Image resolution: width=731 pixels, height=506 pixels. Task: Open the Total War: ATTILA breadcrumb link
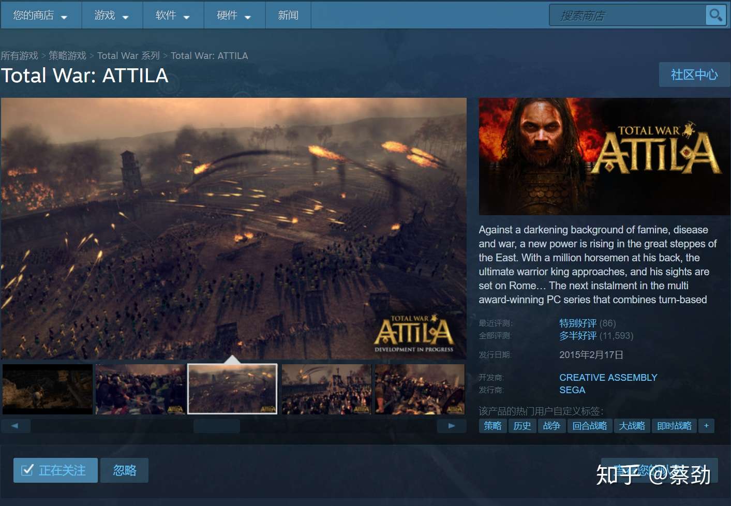(210, 55)
